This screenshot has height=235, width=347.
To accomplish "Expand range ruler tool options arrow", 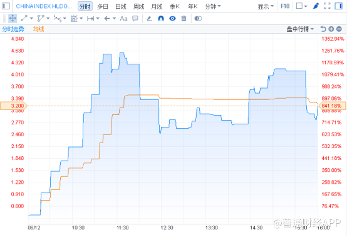I will click(98, 19).
